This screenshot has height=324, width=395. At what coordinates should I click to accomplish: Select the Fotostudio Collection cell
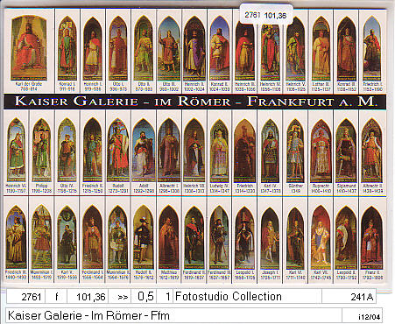(247, 297)
